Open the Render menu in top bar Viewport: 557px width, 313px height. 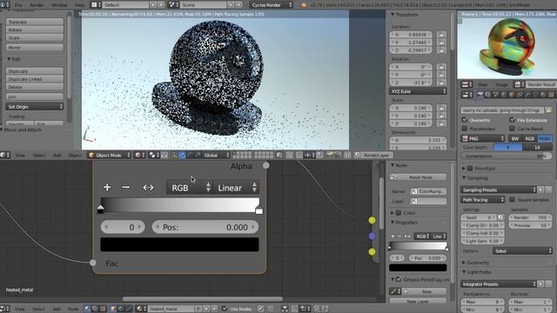click(37, 5)
